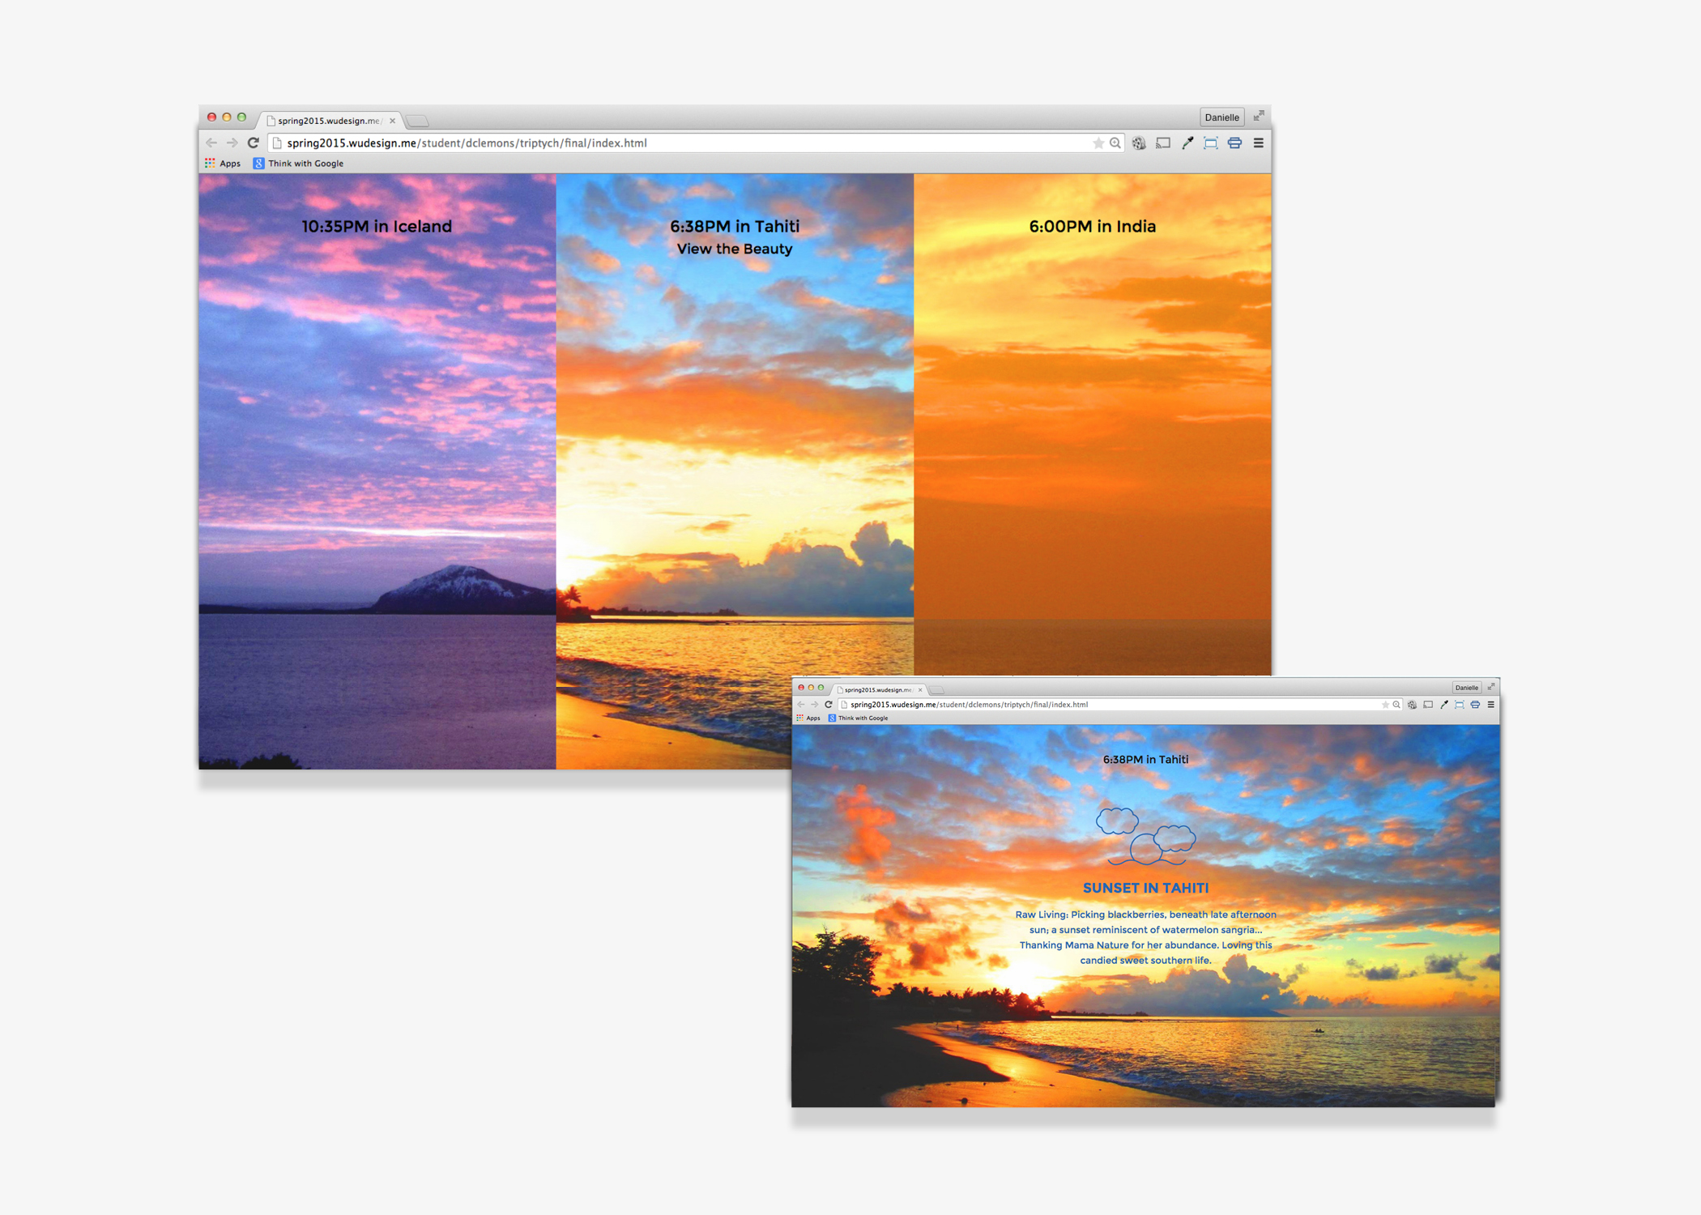Click the back arrow in large browser

coord(211,143)
